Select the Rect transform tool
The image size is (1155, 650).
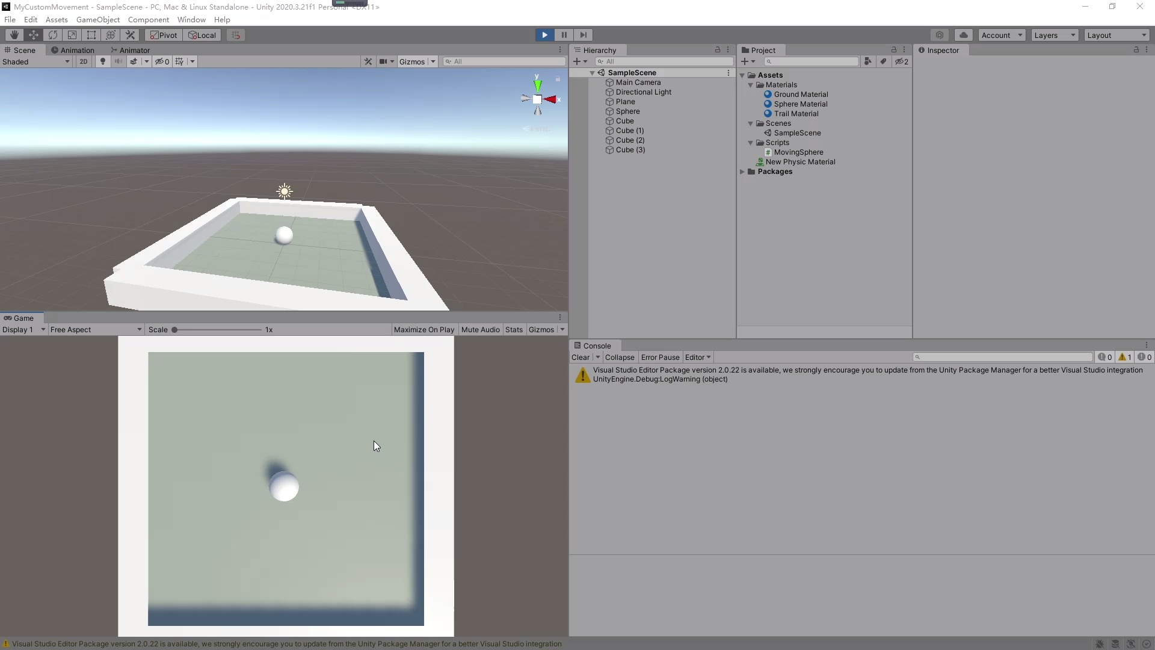coord(91,35)
